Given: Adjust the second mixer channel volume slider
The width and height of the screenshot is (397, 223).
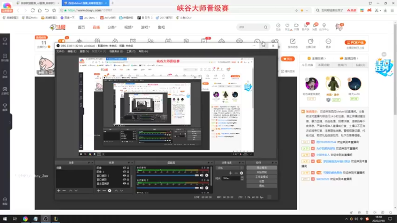Looking at the screenshot, I should 168,188.
